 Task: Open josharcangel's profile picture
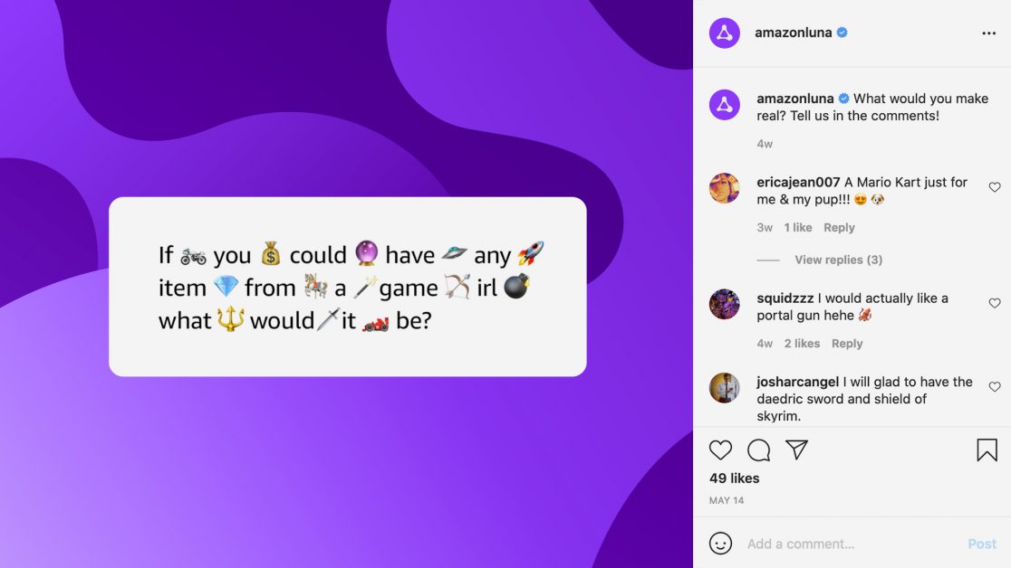point(724,388)
